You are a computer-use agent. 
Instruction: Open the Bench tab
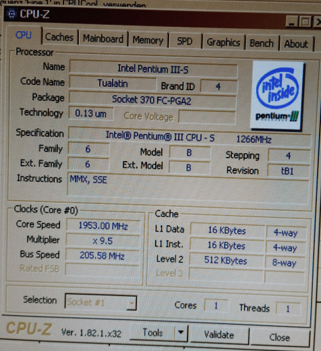click(x=262, y=43)
